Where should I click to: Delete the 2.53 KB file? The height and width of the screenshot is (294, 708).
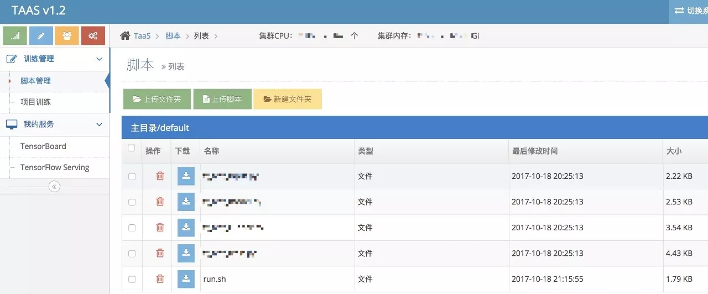(x=160, y=202)
